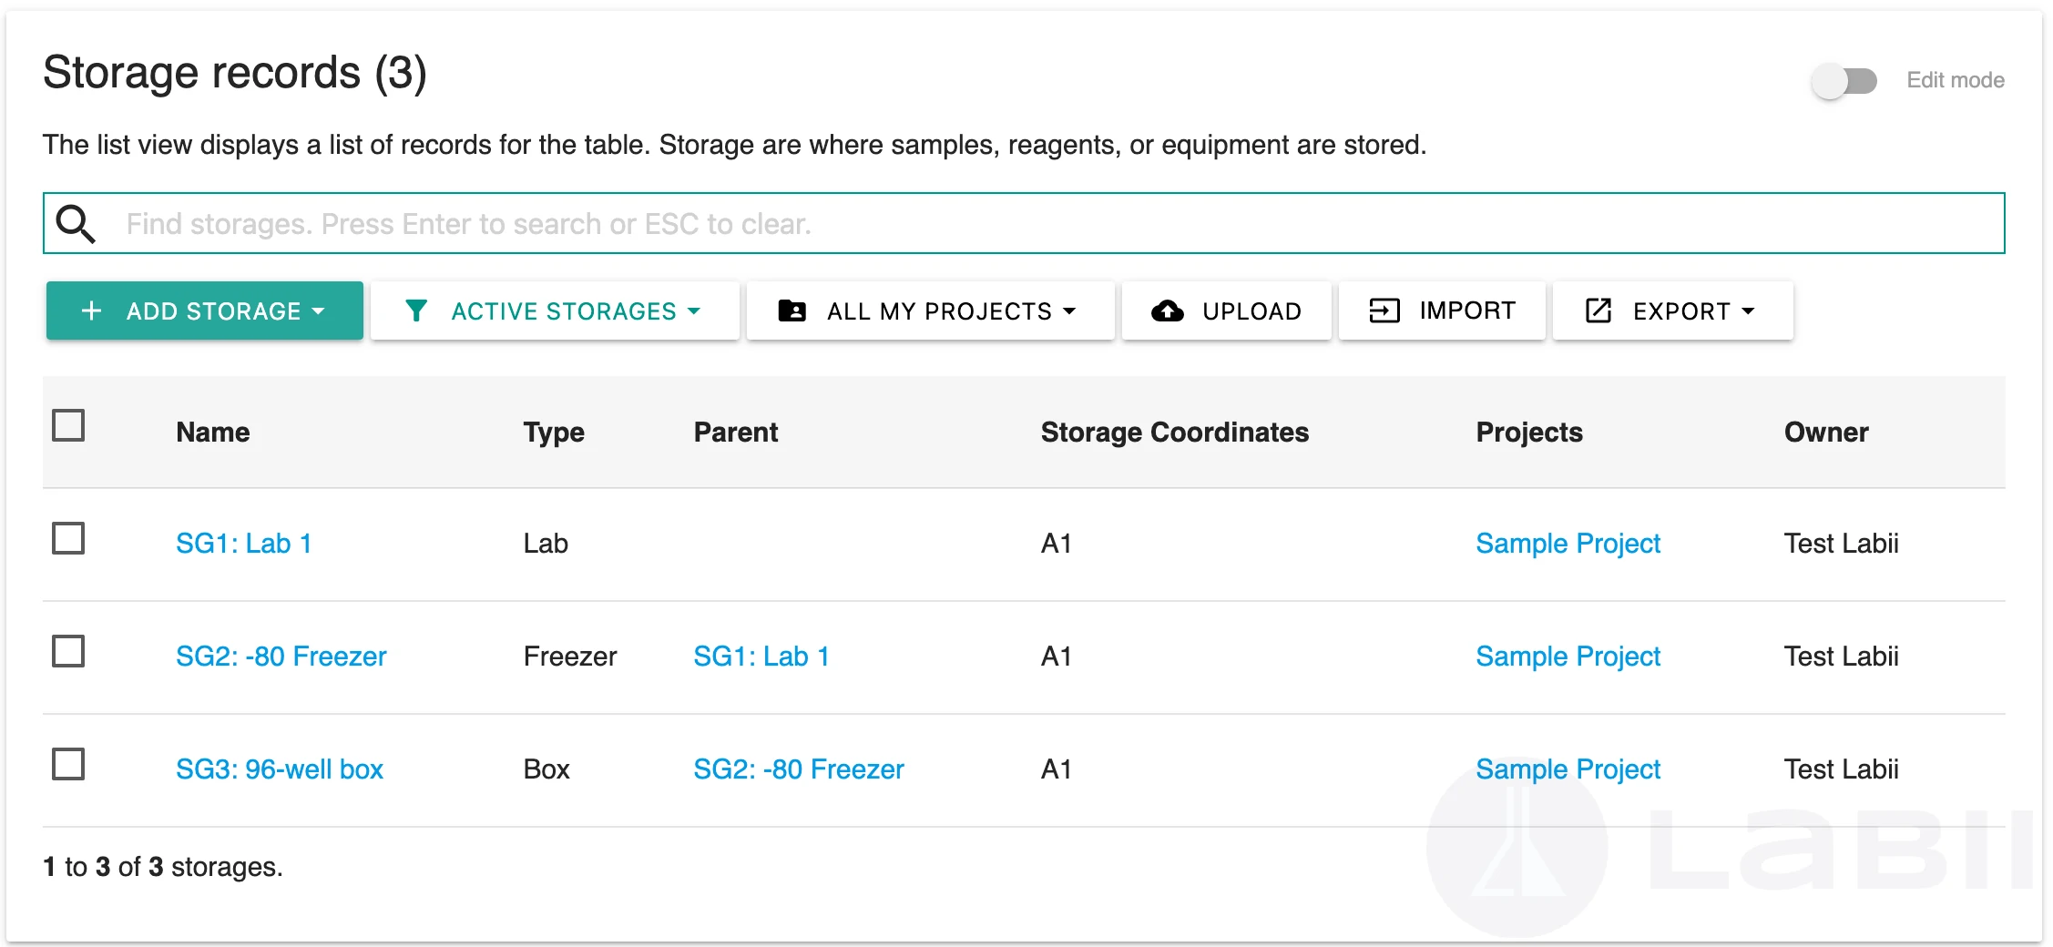Screen dimensions: 2053x947
Task: Click the Name column header
Action: tap(211, 433)
